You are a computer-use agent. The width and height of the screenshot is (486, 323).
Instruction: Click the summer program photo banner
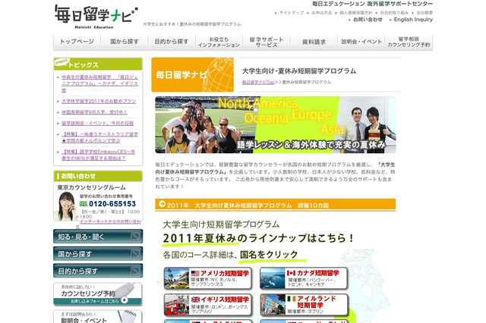pos(276,124)
